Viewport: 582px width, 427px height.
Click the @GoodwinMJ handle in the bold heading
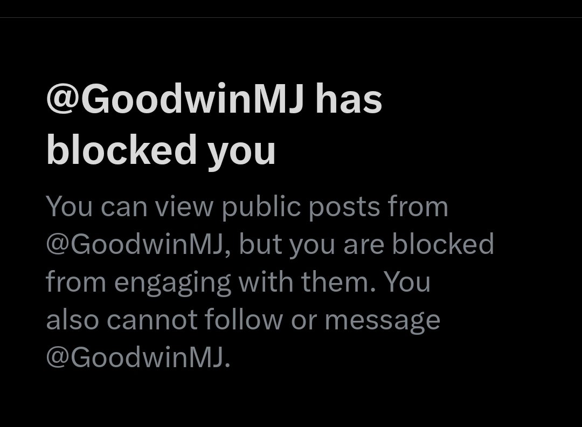click(x=175, y=99)
